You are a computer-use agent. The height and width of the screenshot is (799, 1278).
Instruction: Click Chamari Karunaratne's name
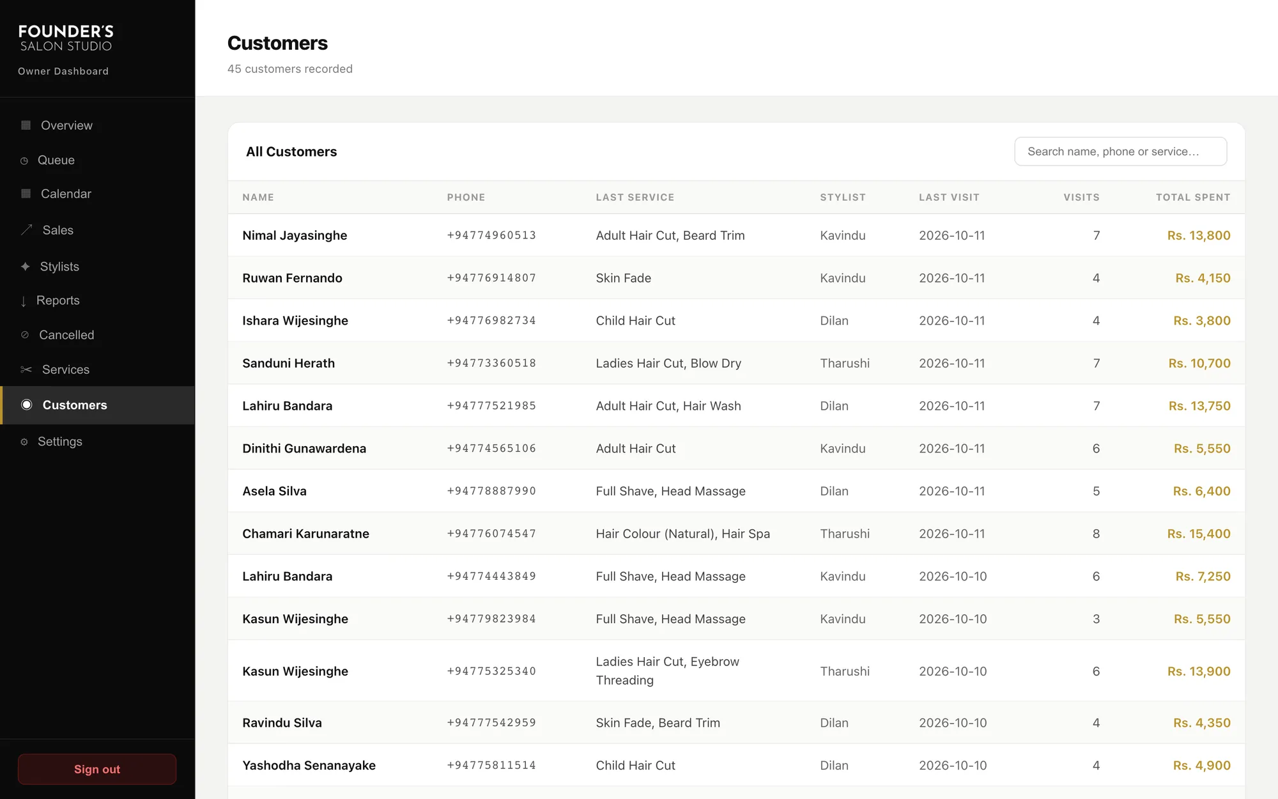click(x=305, y=534)
